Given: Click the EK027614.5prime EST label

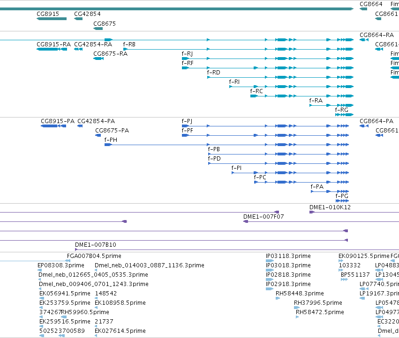Looking at the screenshot, I should click(x=120, y=331).
